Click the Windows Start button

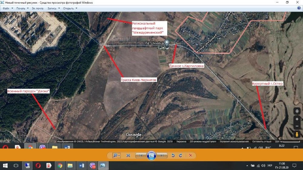pyautogui.click(x=5, y=165)
